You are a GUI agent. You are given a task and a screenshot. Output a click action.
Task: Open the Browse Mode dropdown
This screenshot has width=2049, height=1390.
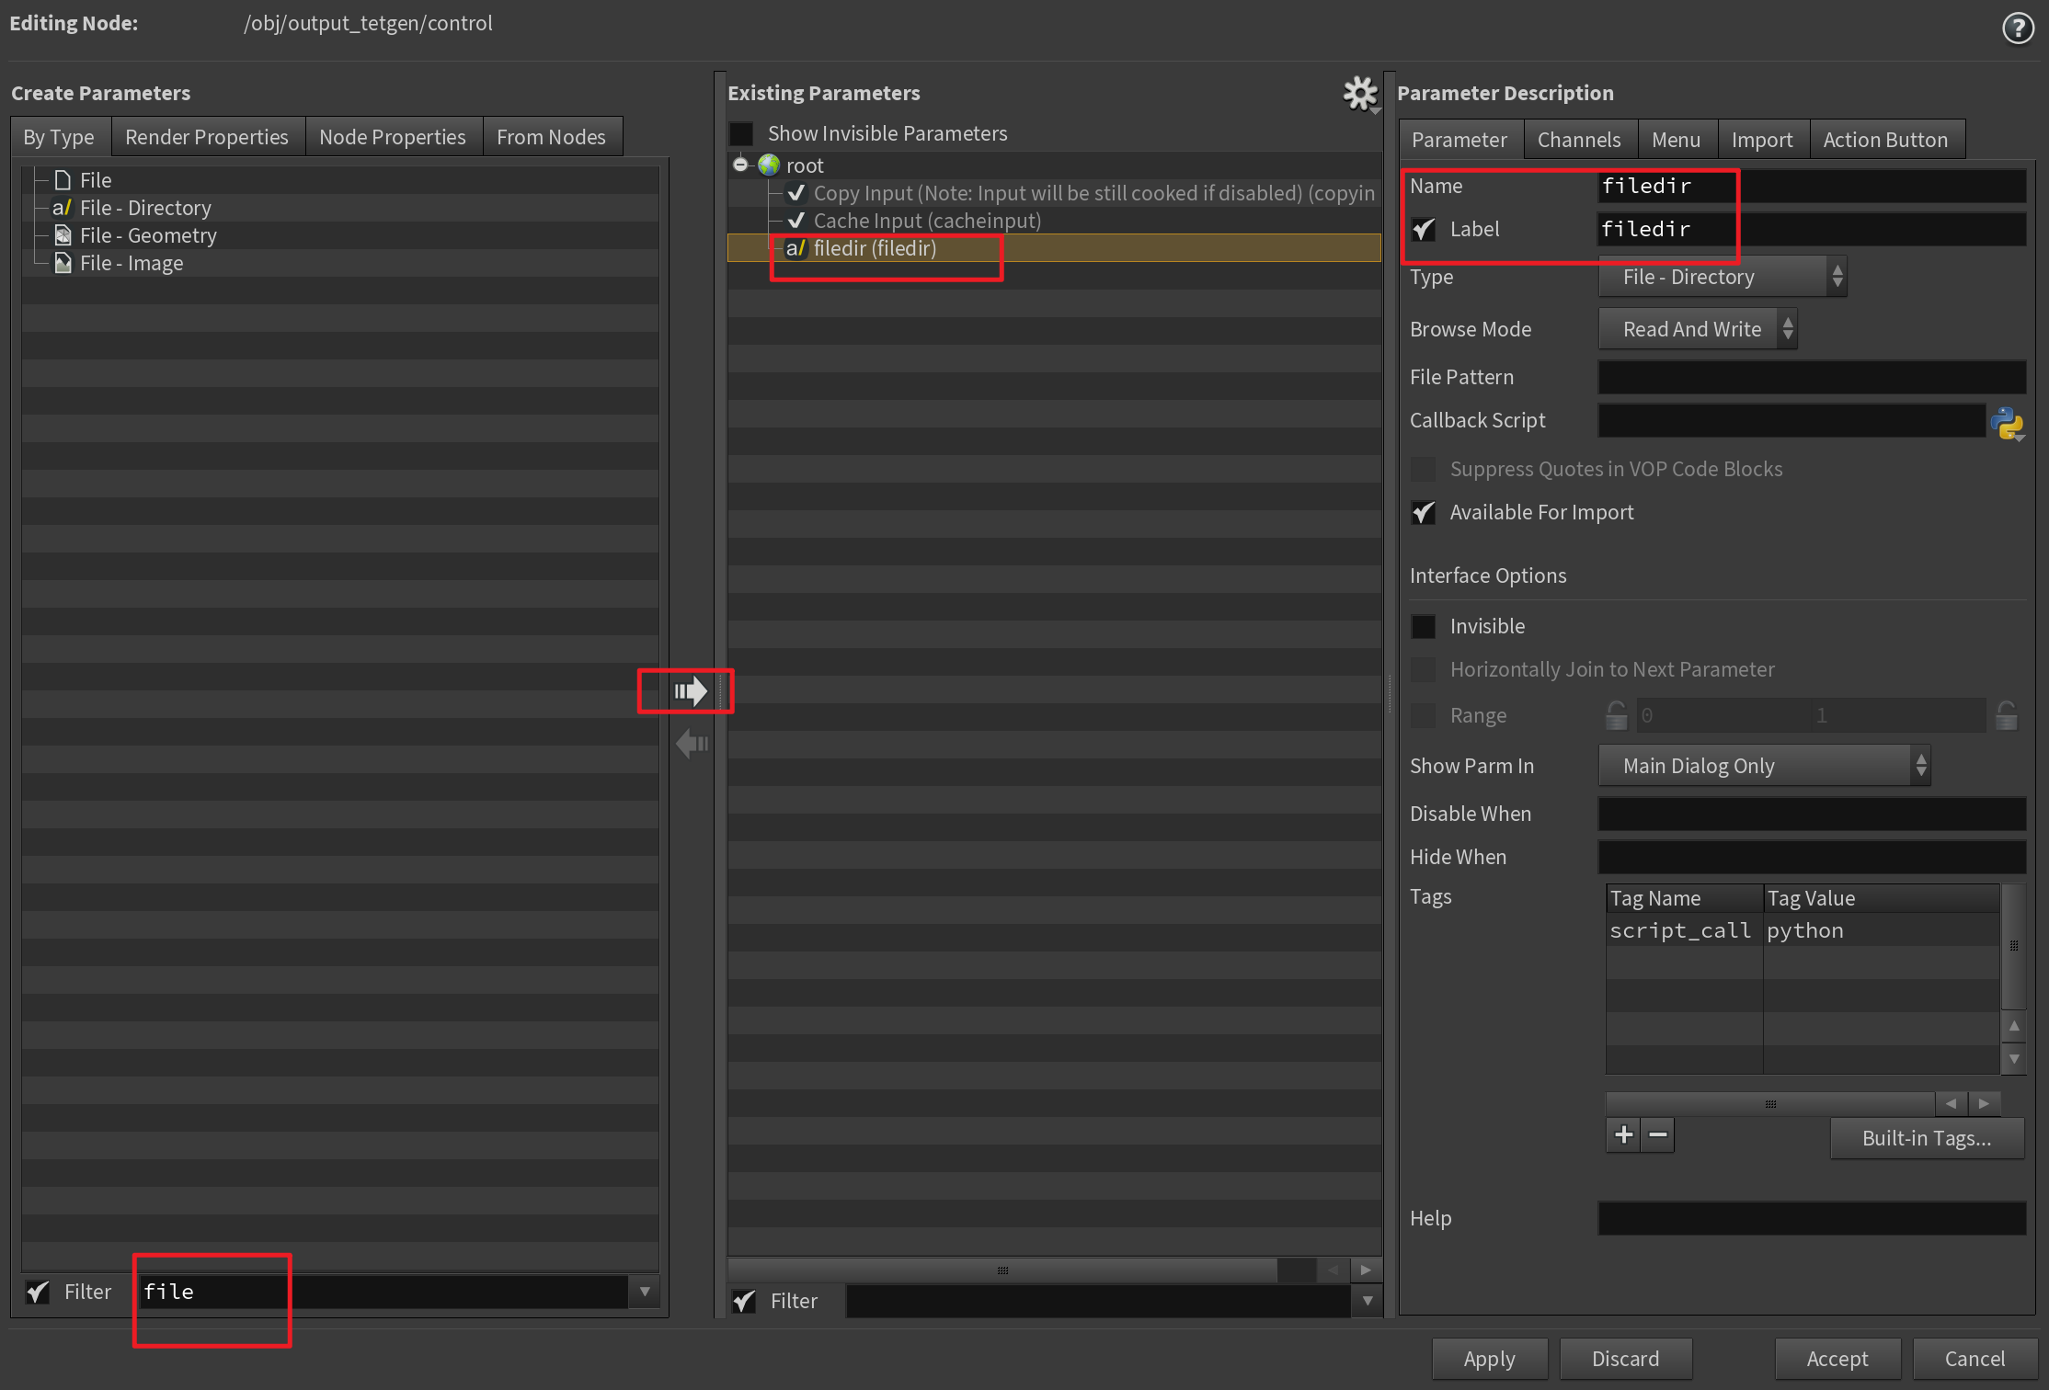tap(1698, 330)
